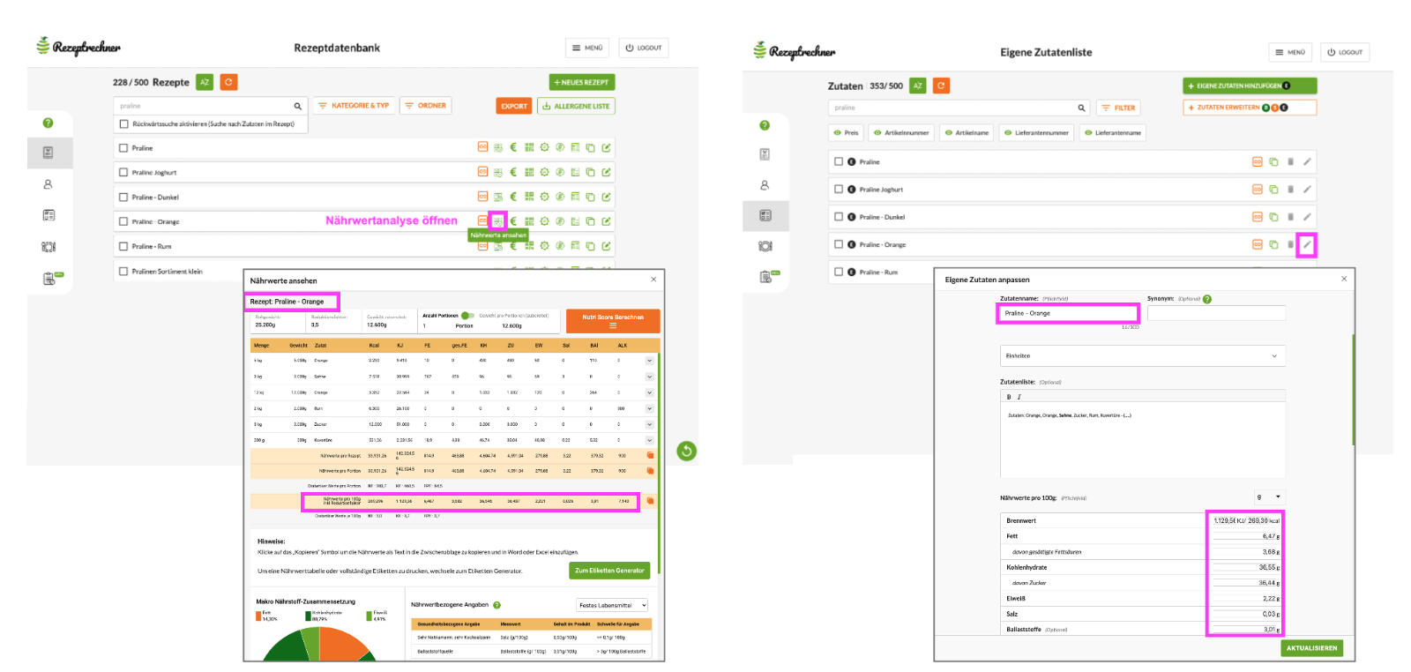Click LOGOUT in the Eigene Zutatenliste header

point(1345,52)
